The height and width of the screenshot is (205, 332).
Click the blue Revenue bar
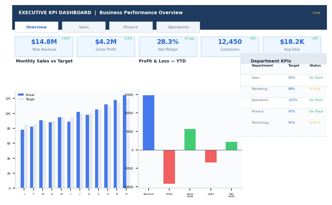[x=149, y=123]
